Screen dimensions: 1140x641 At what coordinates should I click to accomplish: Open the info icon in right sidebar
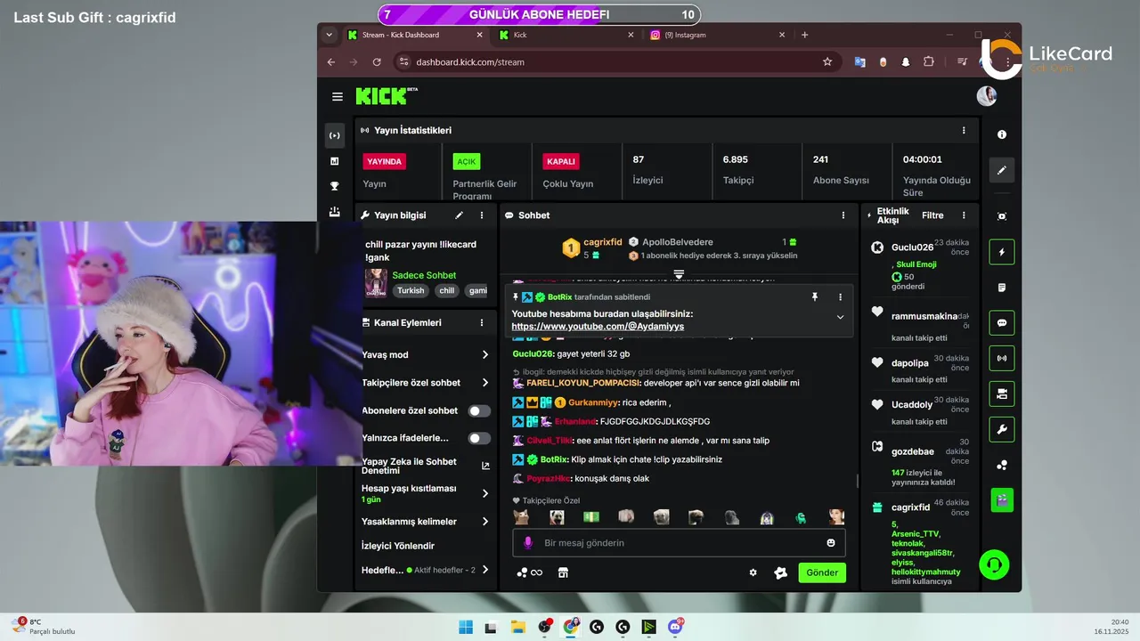[x=1002, y=134]
